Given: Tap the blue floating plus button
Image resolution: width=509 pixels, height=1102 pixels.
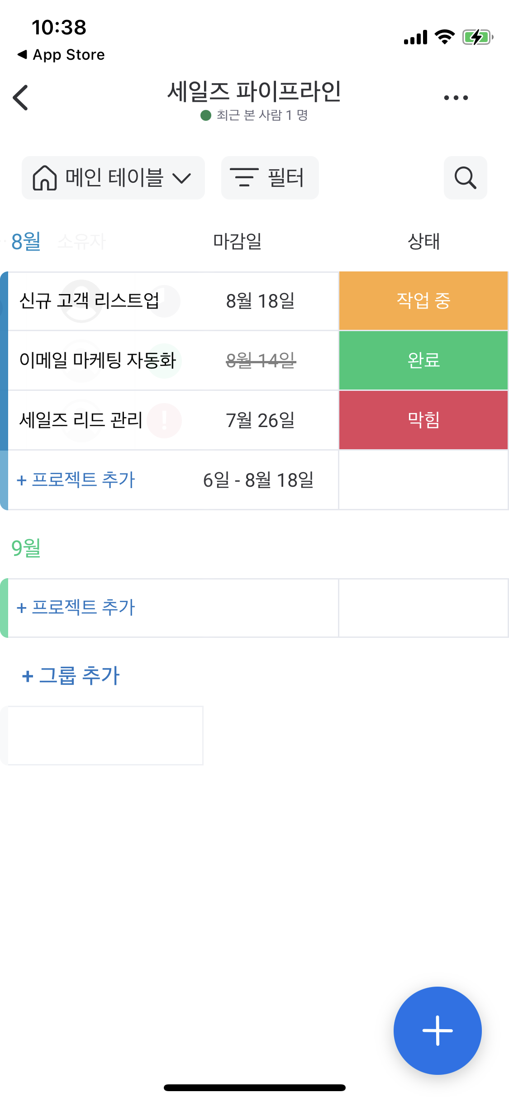Looking at the screenshot, I should tap(437, 1030).
